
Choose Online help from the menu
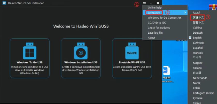(154, 8)
